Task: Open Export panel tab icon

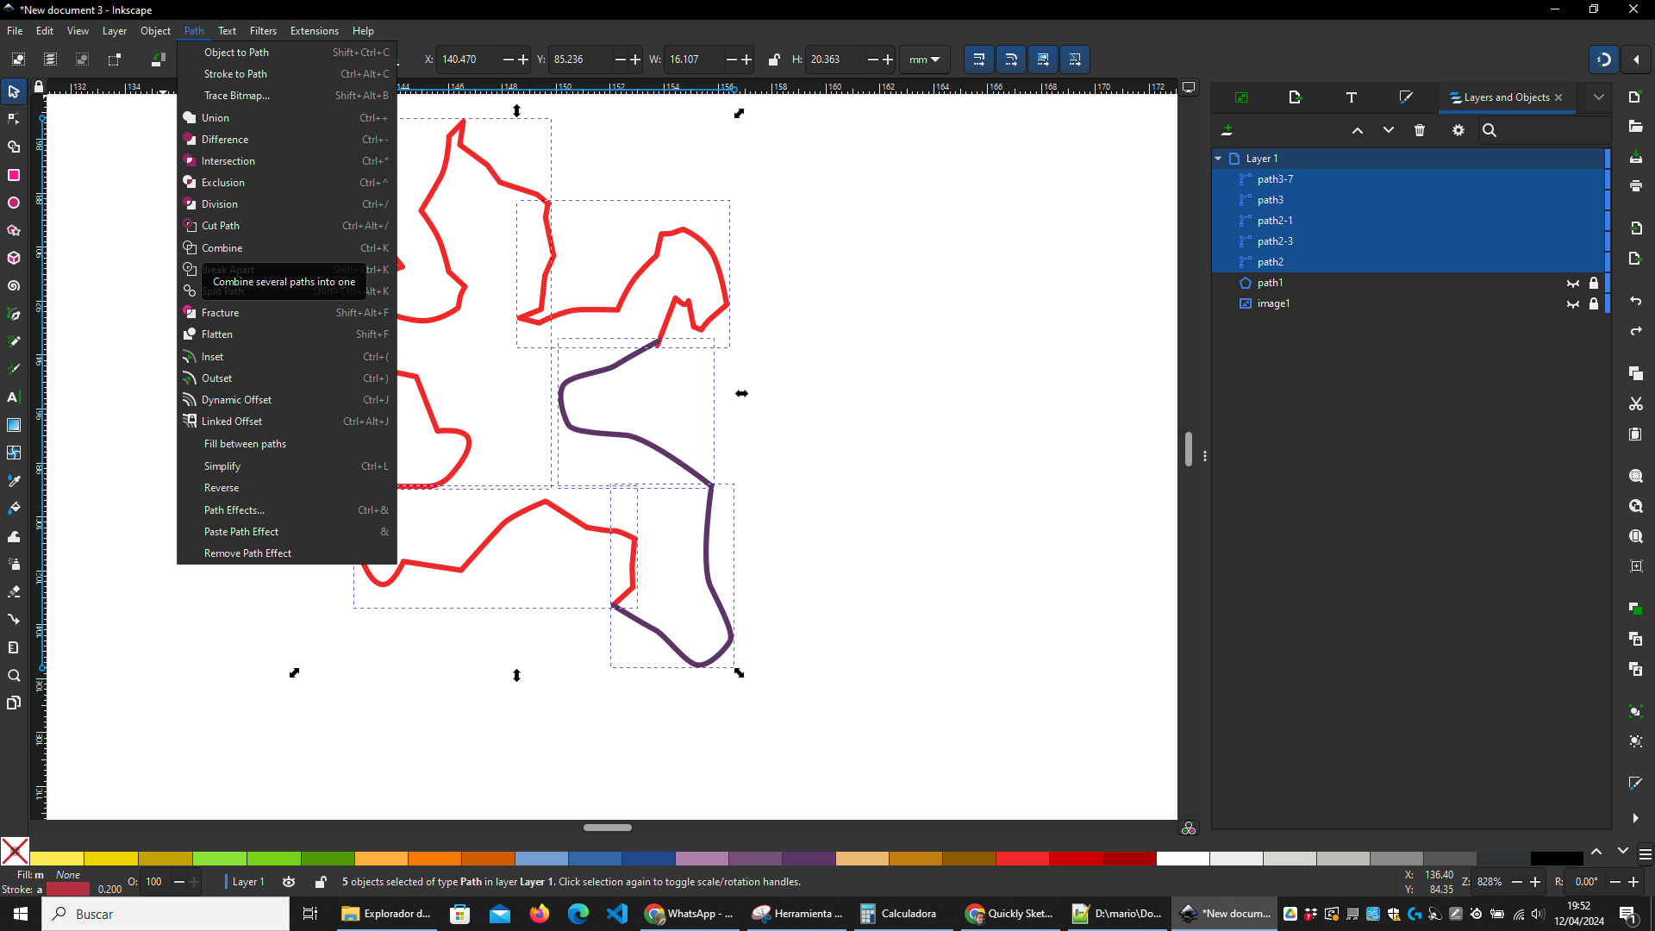Action: (1296, 97)
